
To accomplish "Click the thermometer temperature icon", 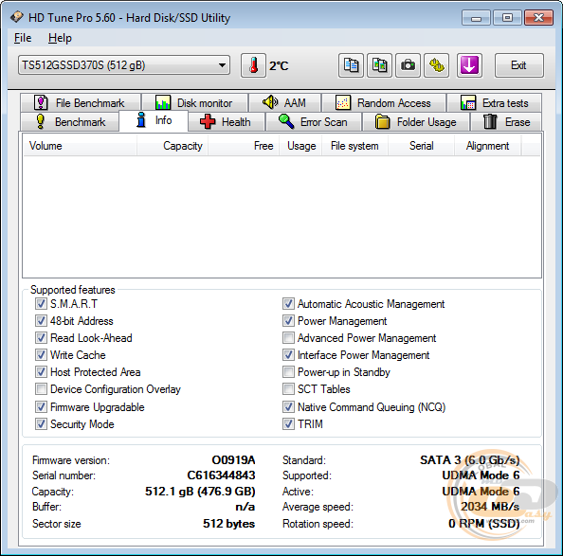I will [253, 65].
